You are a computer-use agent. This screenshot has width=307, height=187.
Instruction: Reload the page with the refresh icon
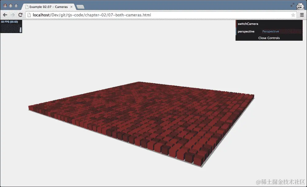20,15
